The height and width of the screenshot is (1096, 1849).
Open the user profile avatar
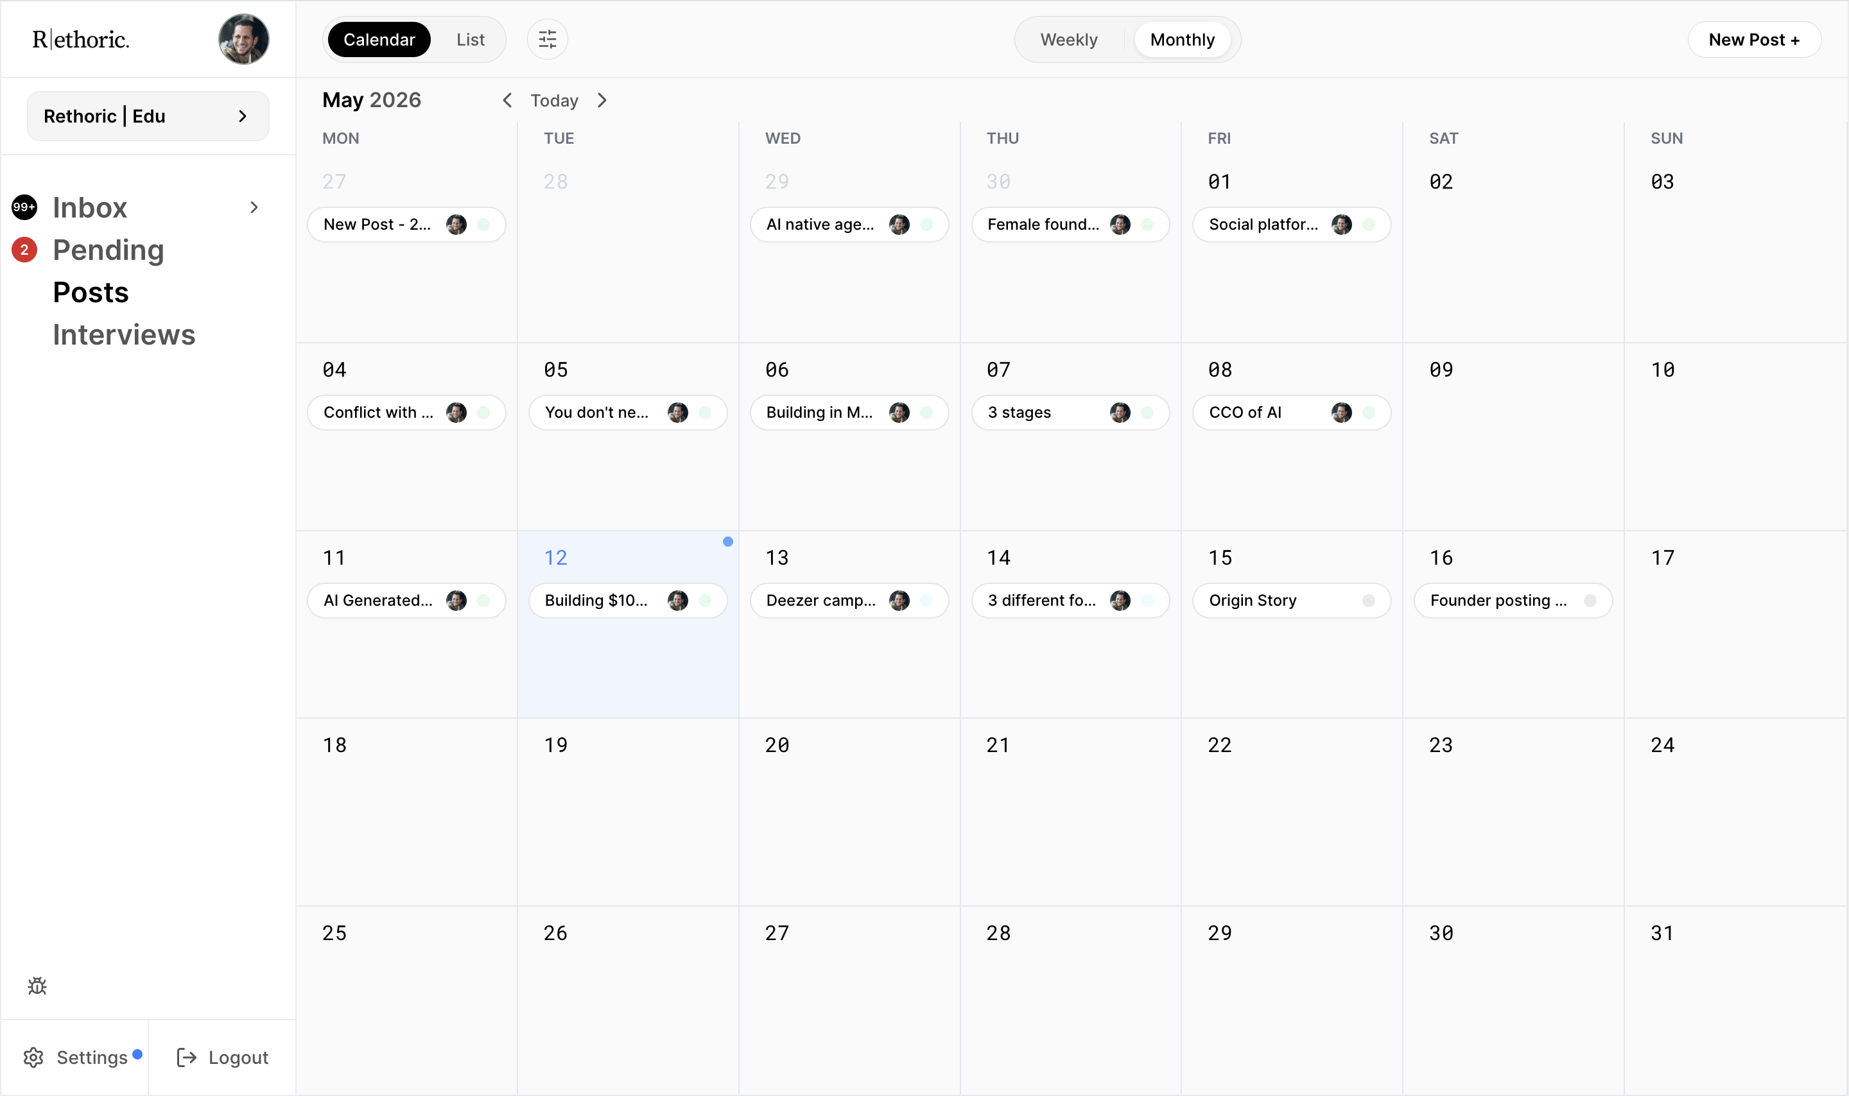click(244, 39)
